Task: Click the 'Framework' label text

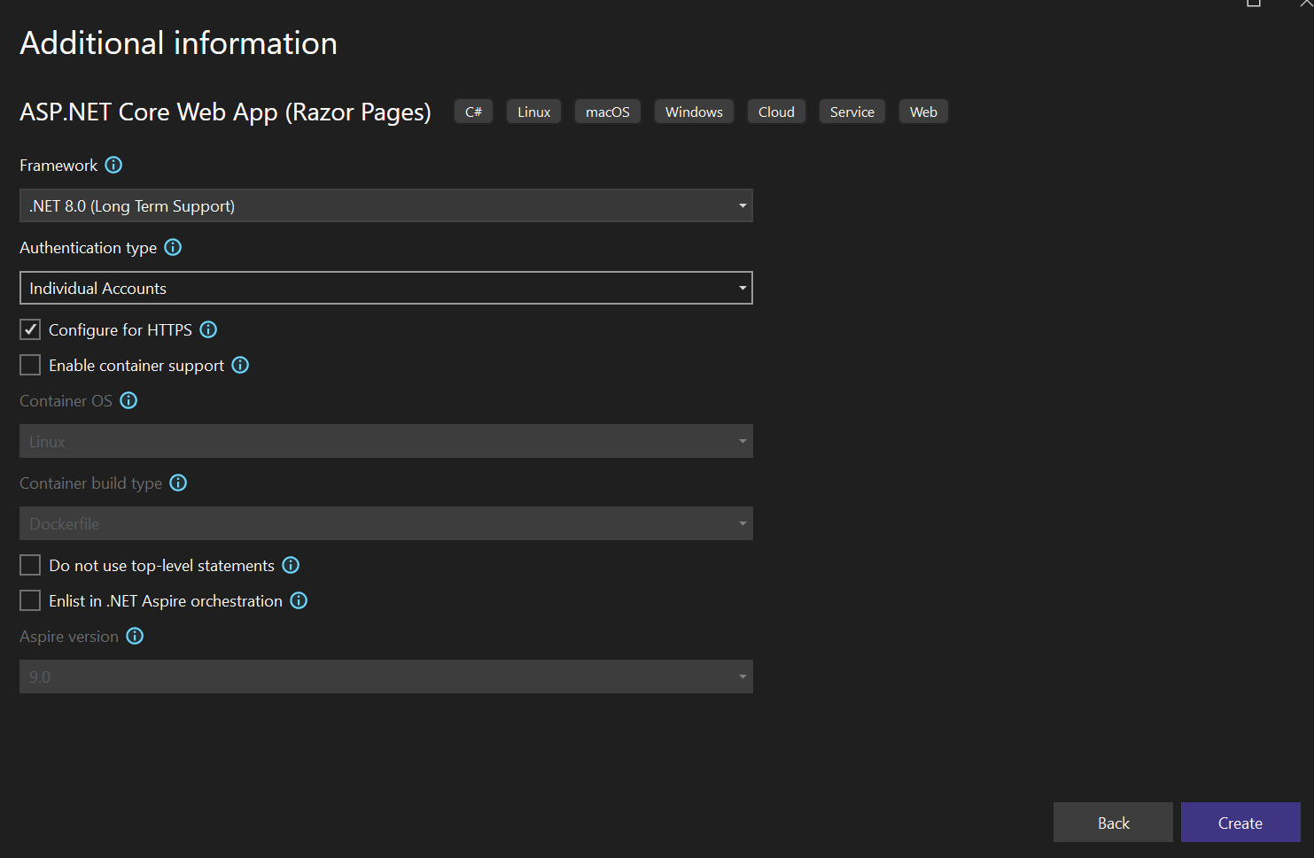Action: point(58,165)
